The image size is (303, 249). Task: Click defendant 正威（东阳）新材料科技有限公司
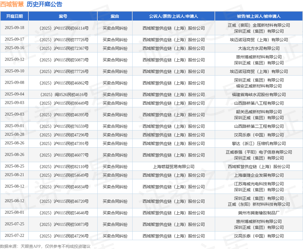click(259, 204)
